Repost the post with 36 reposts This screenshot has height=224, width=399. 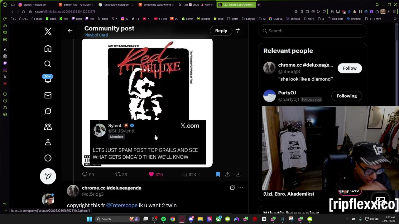pyautogui.click(x=121, y=175)
